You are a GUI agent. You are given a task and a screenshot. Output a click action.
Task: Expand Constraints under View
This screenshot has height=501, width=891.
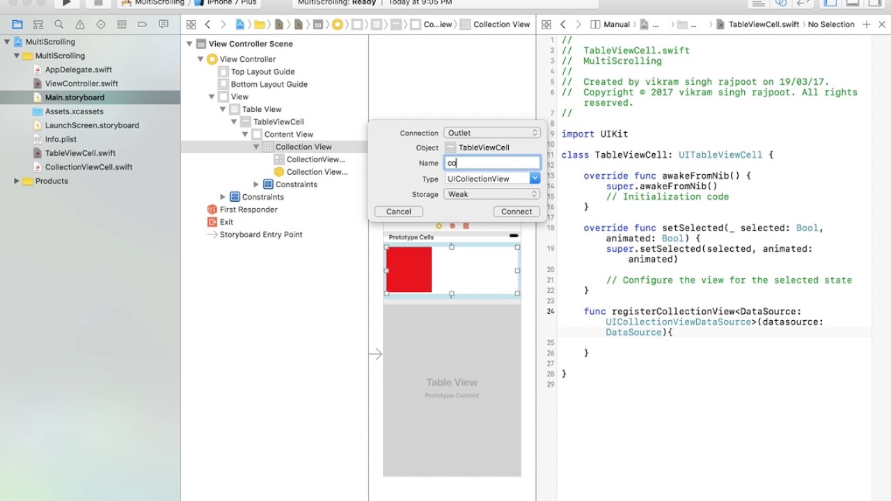(x=223, y=197)
